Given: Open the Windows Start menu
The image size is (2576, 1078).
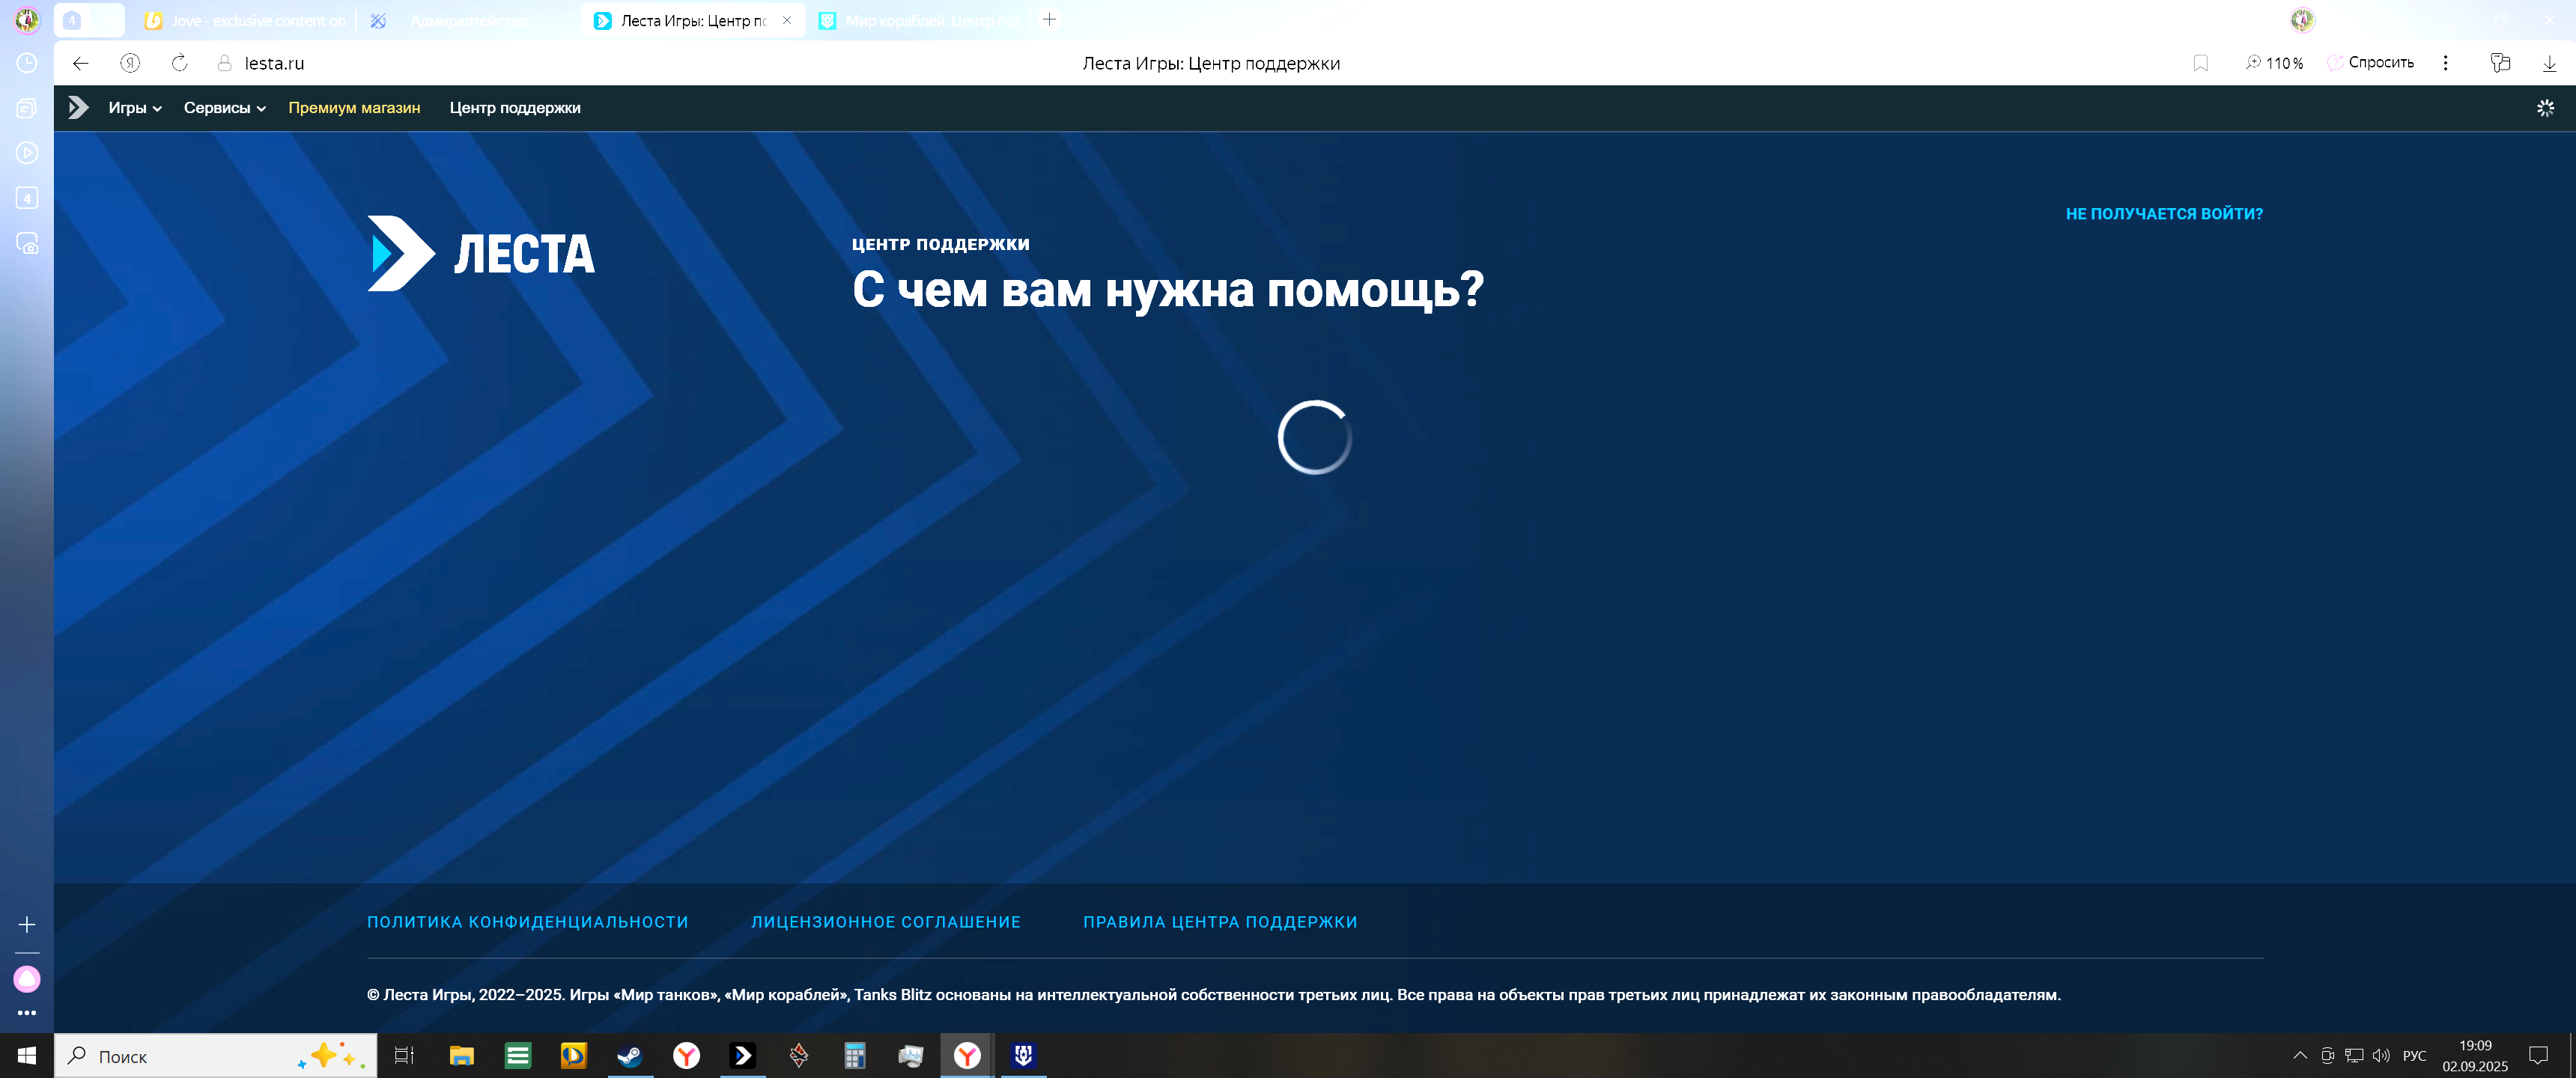Looking at the screenshot, I should (27, 1055).
